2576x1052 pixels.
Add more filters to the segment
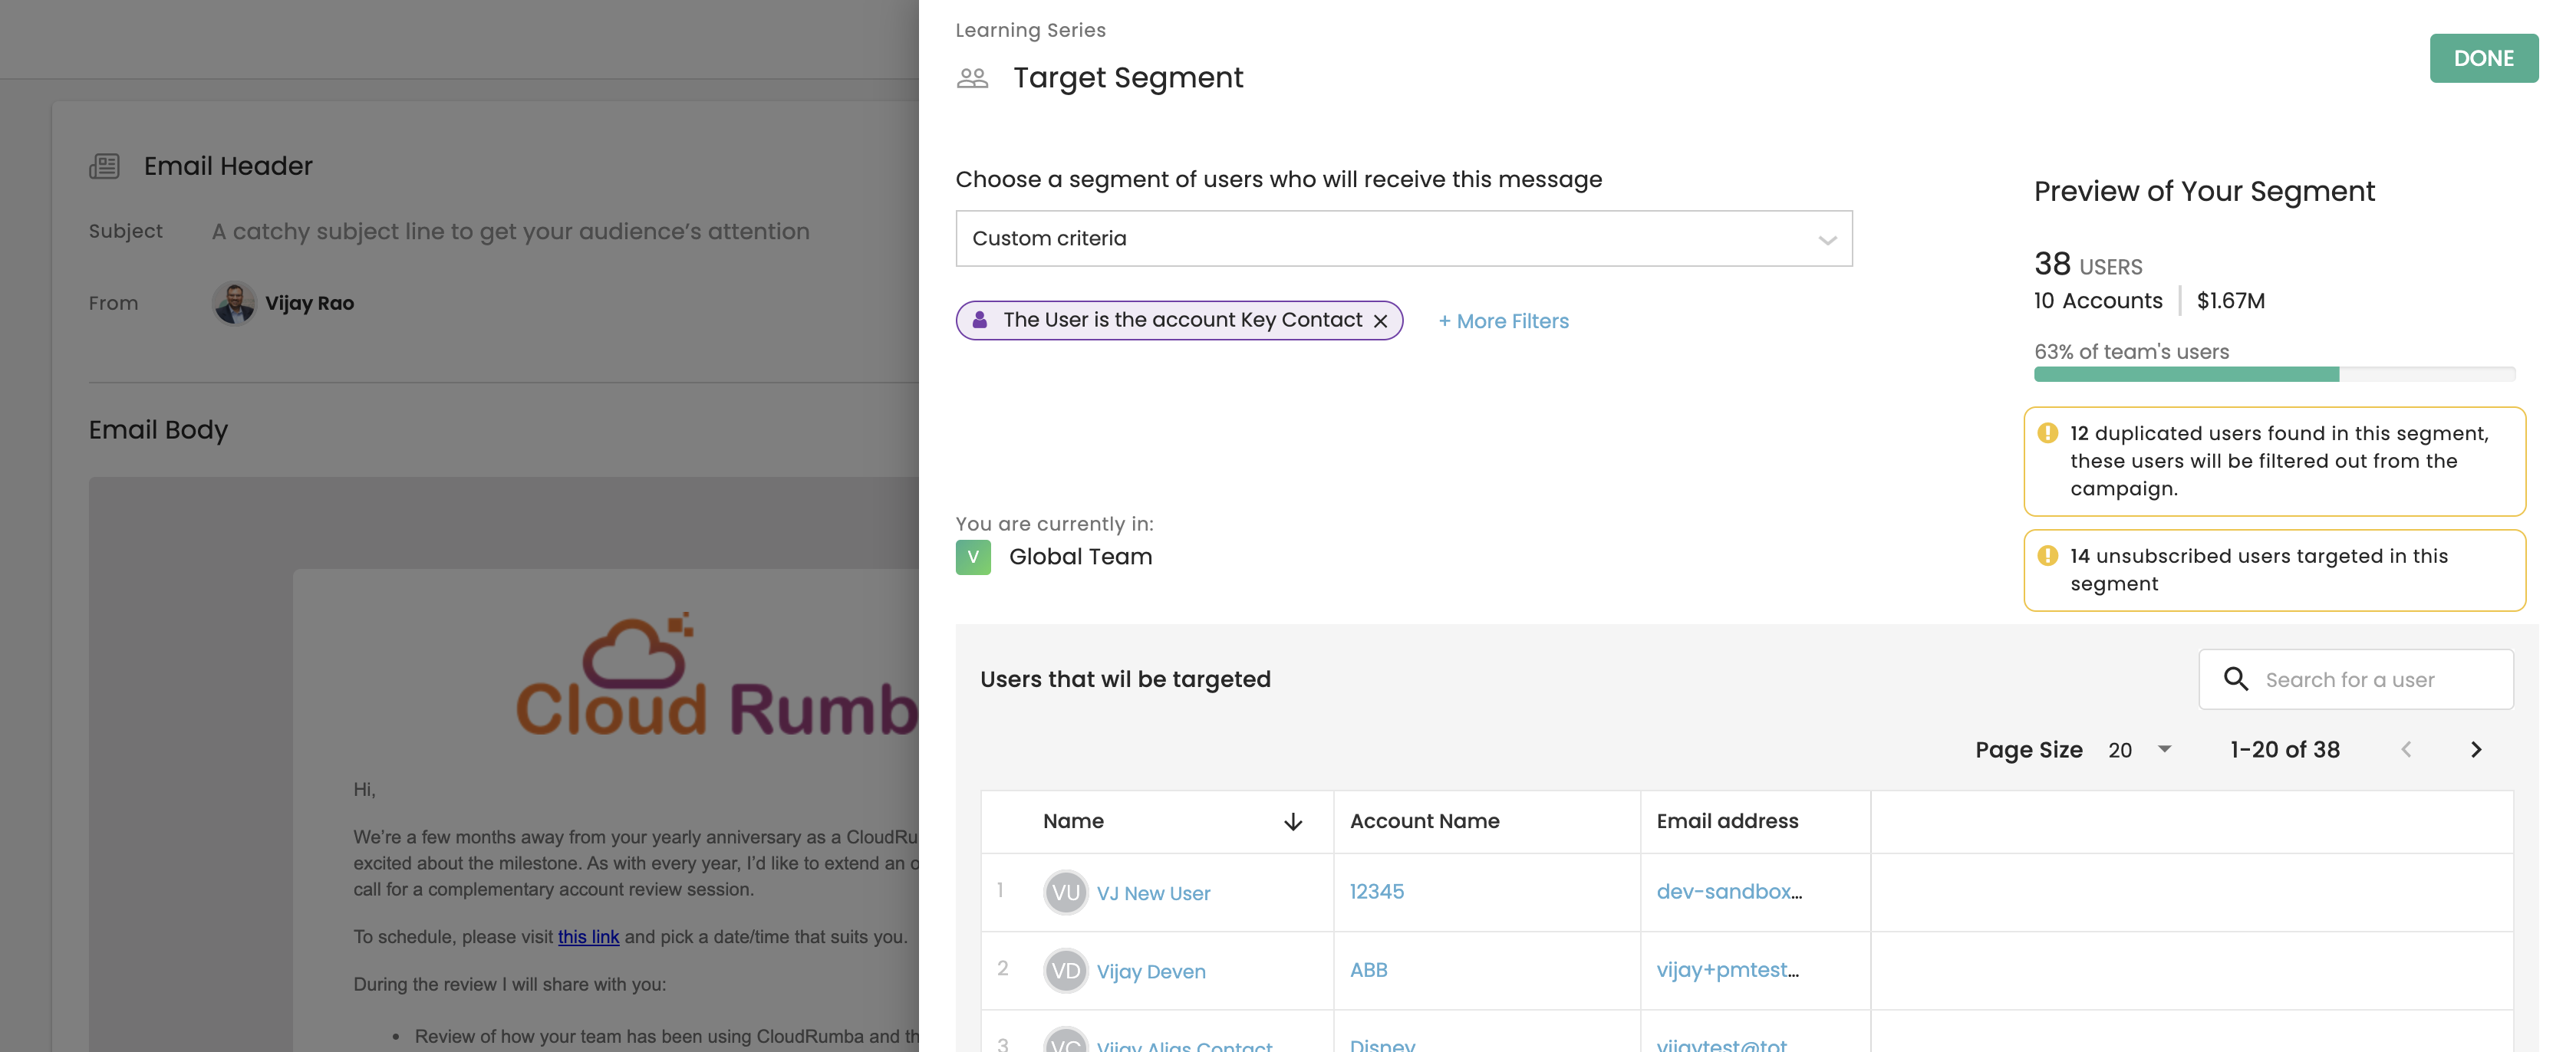[1503, 321]
